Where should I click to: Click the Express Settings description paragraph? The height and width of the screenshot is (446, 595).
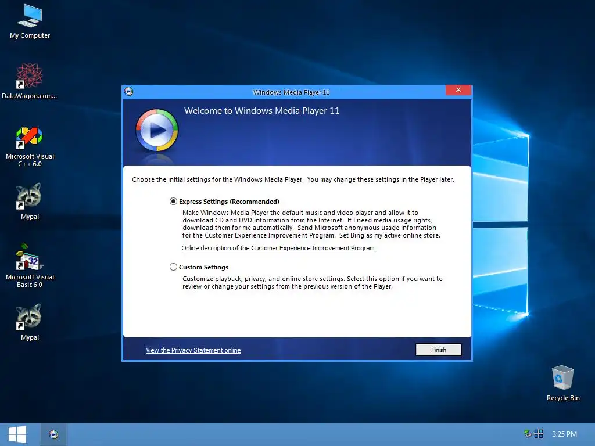pos(311,224)
